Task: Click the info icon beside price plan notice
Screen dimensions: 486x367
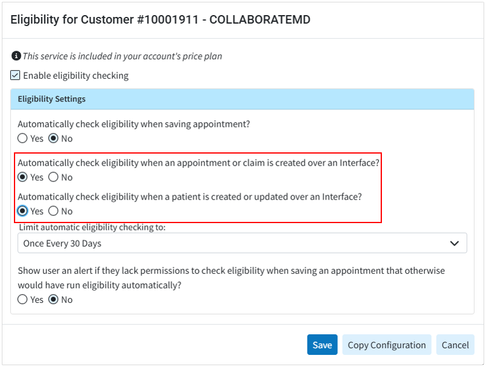Action: [16, 56]
